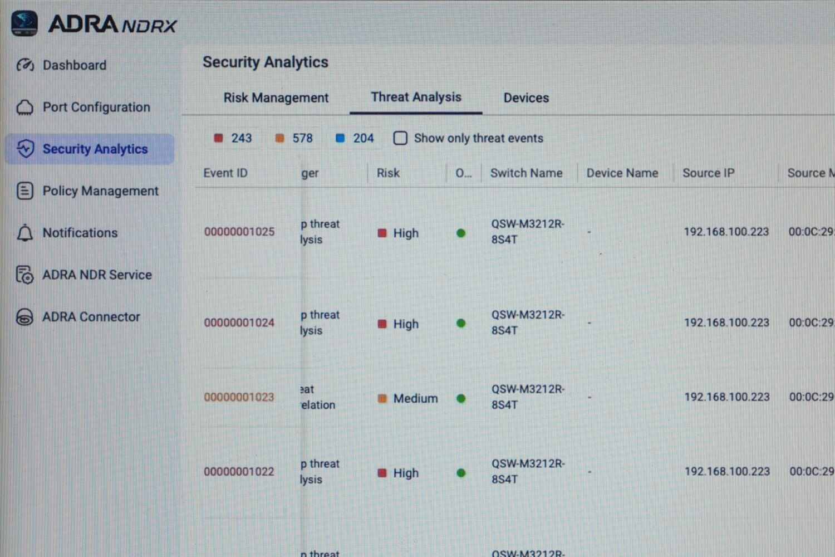Open event ID 00000001024
835x557 pixels.
coord(239,323)
